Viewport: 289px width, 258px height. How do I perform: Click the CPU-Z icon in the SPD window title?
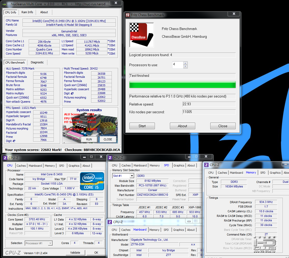click(x=110, y=158)
